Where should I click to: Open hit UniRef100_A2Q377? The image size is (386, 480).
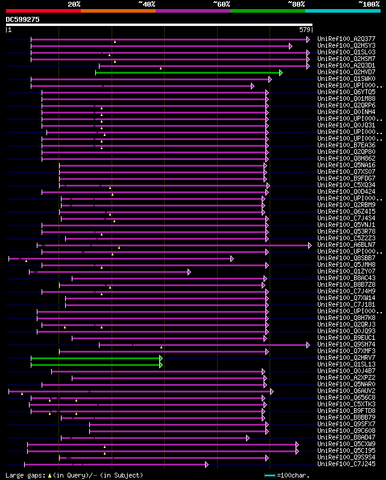[346, 39]
